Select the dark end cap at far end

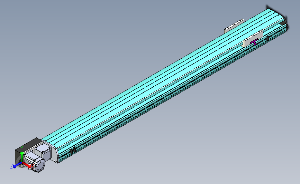tap(286, 23)
